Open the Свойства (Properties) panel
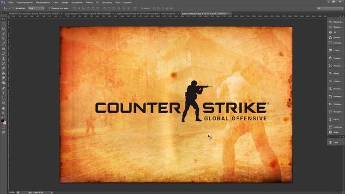 (x=335, y=127)
